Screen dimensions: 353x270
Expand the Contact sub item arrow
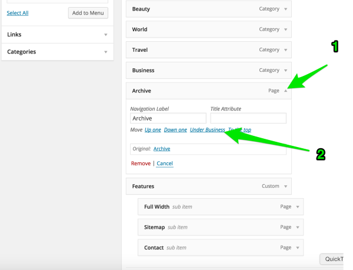click(298, 248)
